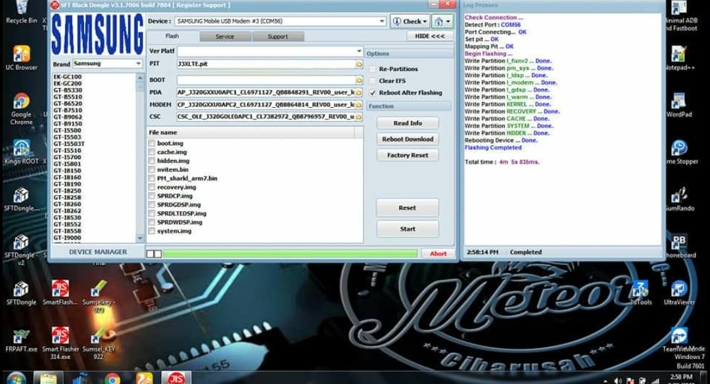
Task: Tick the system.img checkbox
Action: [x=152, y=231]
